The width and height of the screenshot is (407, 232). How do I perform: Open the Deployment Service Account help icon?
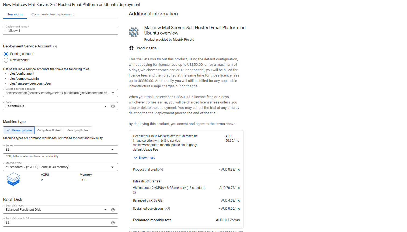55,46
